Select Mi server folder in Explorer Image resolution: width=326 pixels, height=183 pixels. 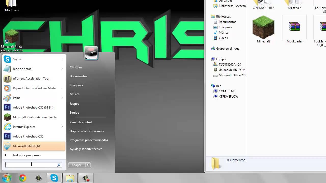click(x=294, y=5)
